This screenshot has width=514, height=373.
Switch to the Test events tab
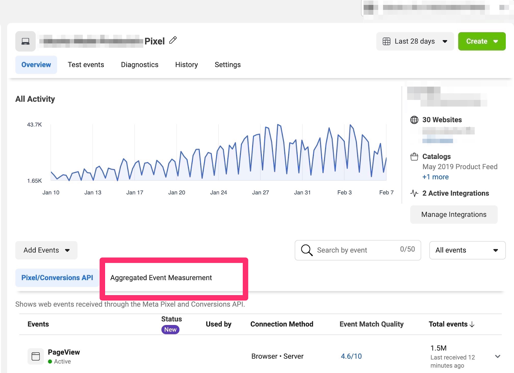pos(86,65)
